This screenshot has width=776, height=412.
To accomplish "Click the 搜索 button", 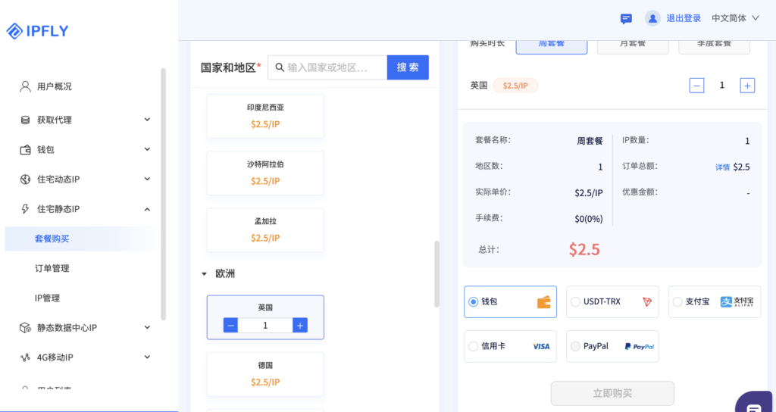I will (408, 67).
